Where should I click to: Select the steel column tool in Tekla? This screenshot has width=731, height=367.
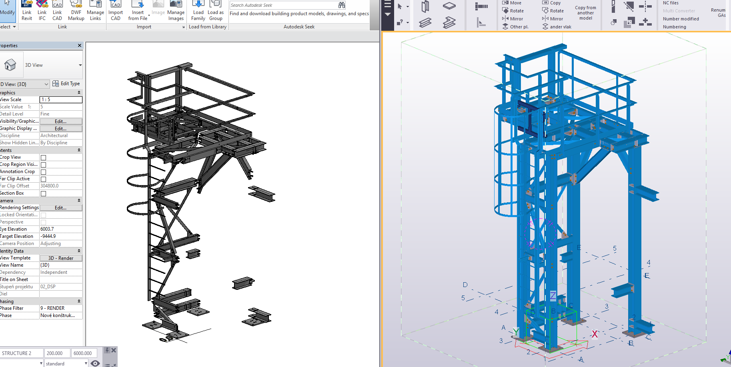click(x=425, y=6)
